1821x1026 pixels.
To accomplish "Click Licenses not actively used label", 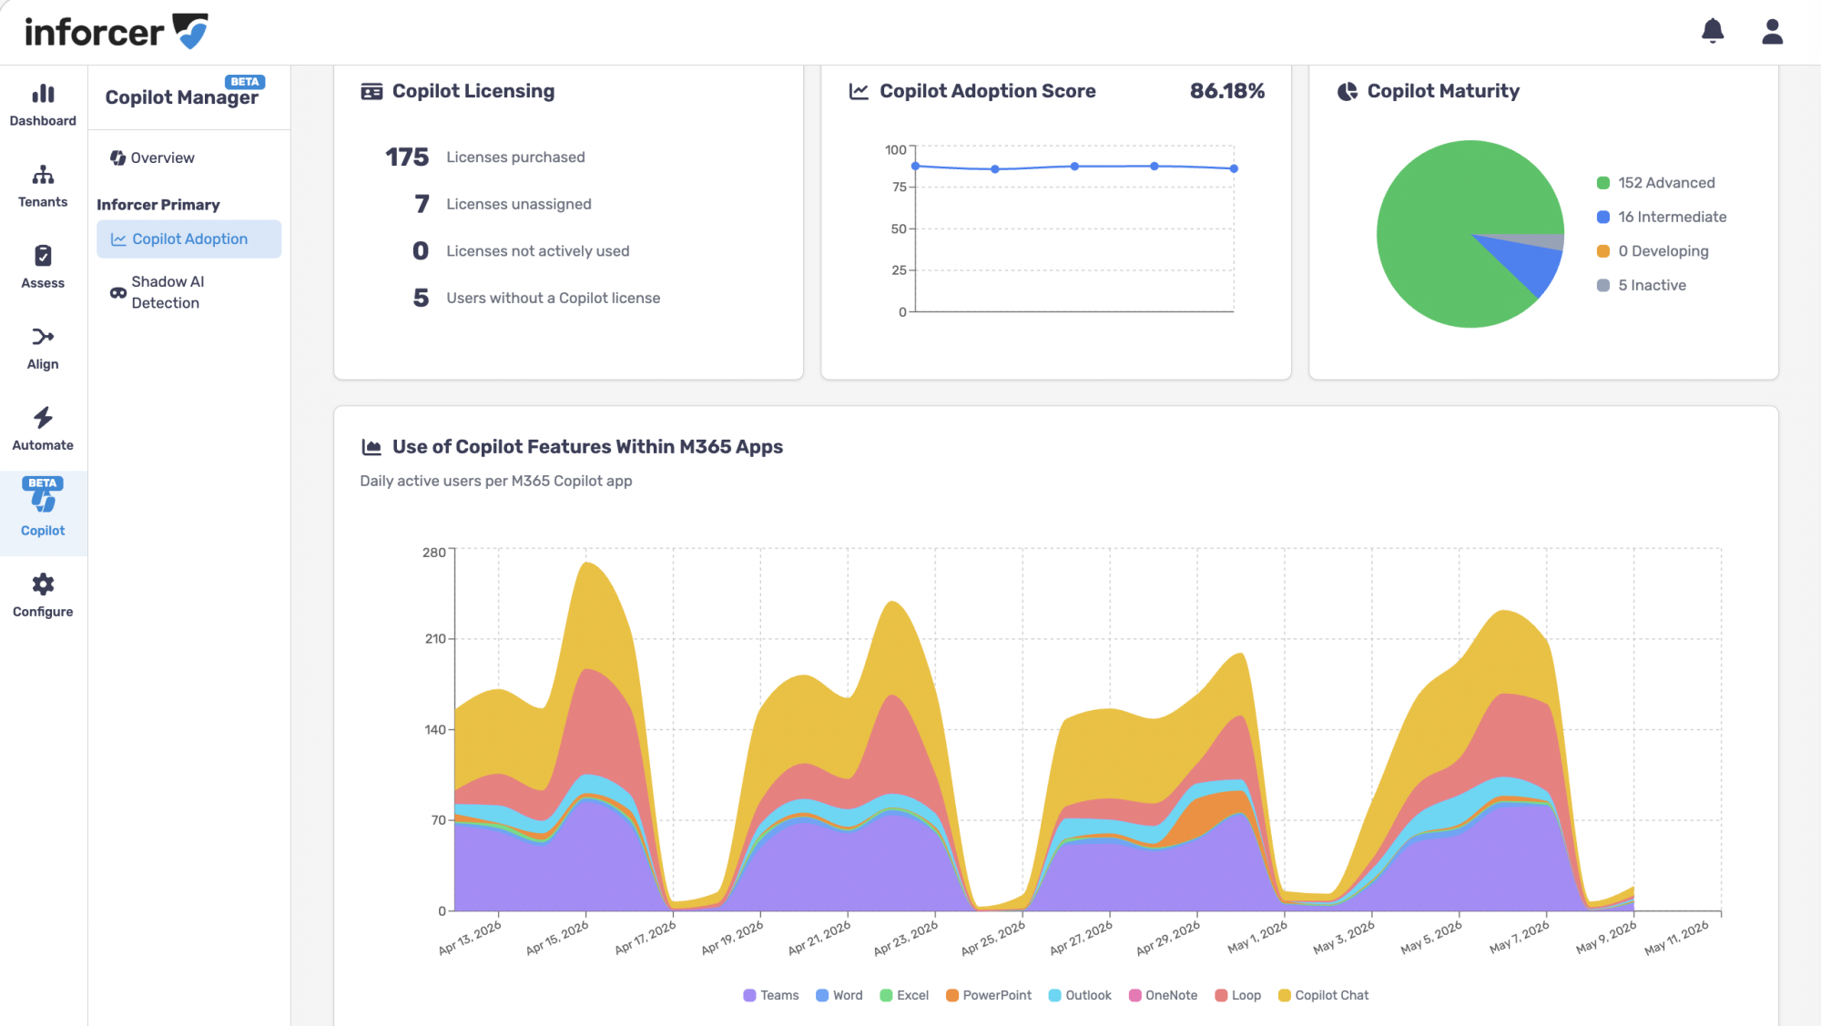I will point(538,251).
